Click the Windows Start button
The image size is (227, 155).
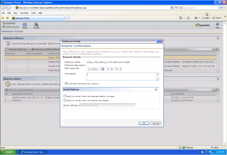click(x=8, y=152)
